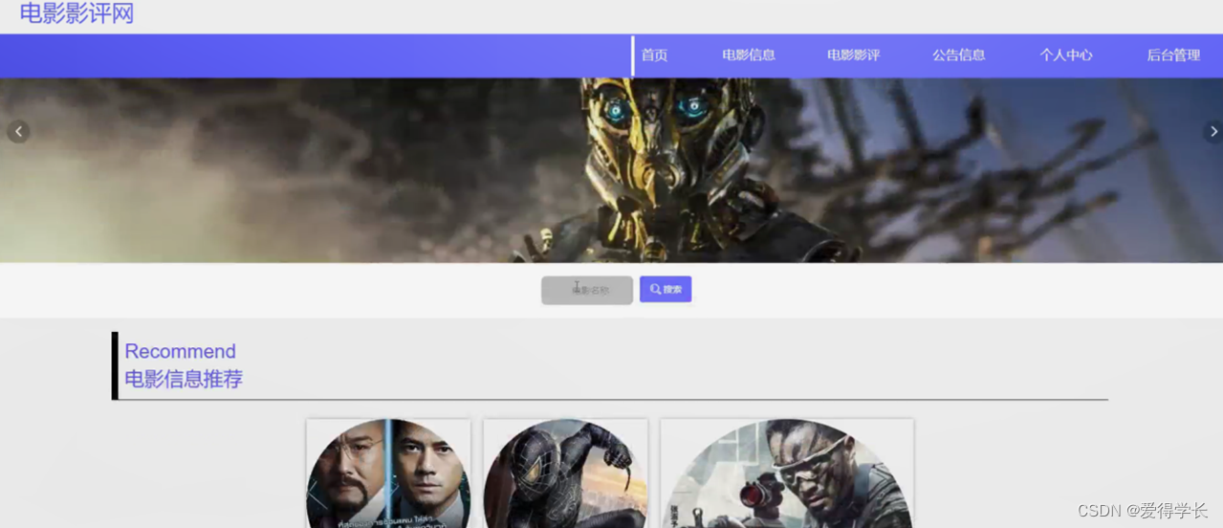Go to previous carousel banner slide
The height and width of the screenshot is (528, 1223).
tap(18, 132)
